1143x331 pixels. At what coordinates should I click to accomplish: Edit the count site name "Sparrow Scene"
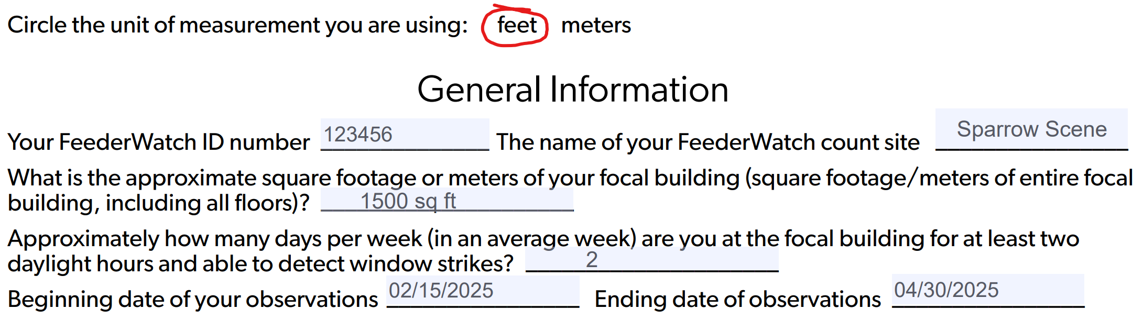pyautogui.click(x=1031, y=129)
